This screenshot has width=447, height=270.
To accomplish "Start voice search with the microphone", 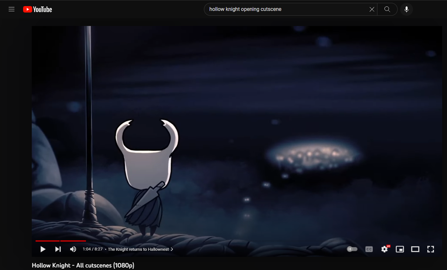I will pyautogui.click(x=406, y=9).
